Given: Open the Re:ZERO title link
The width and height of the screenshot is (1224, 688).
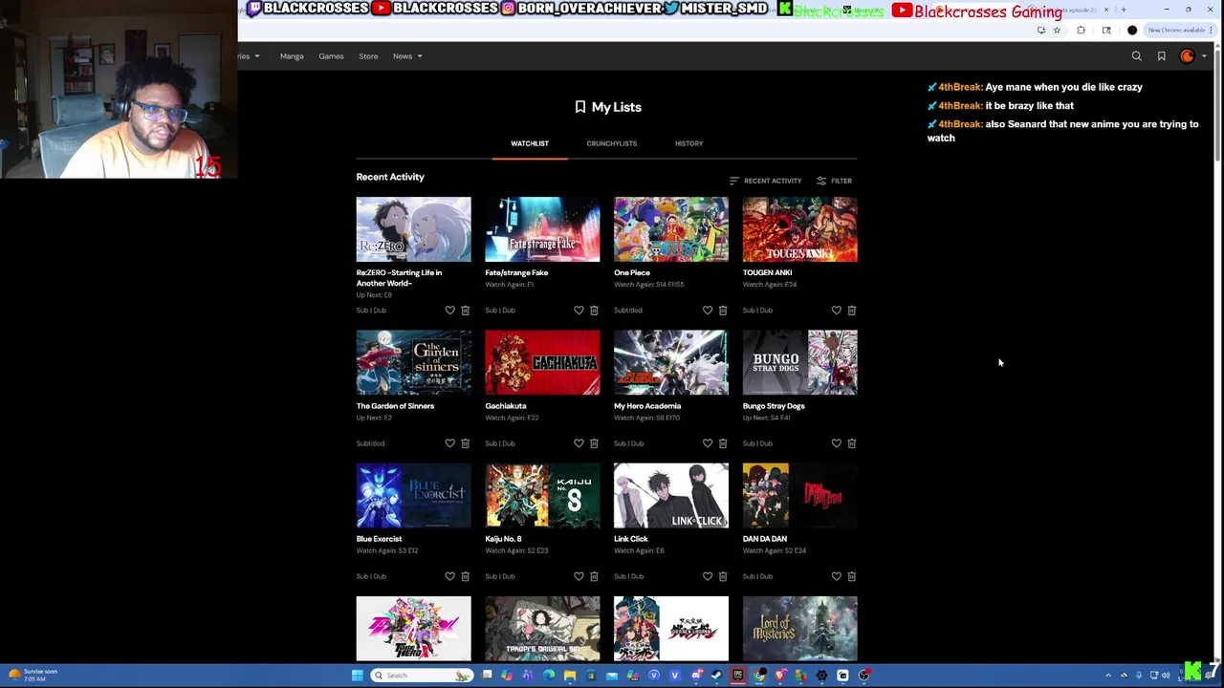Looking at the screenshot, I should point(399,278).
